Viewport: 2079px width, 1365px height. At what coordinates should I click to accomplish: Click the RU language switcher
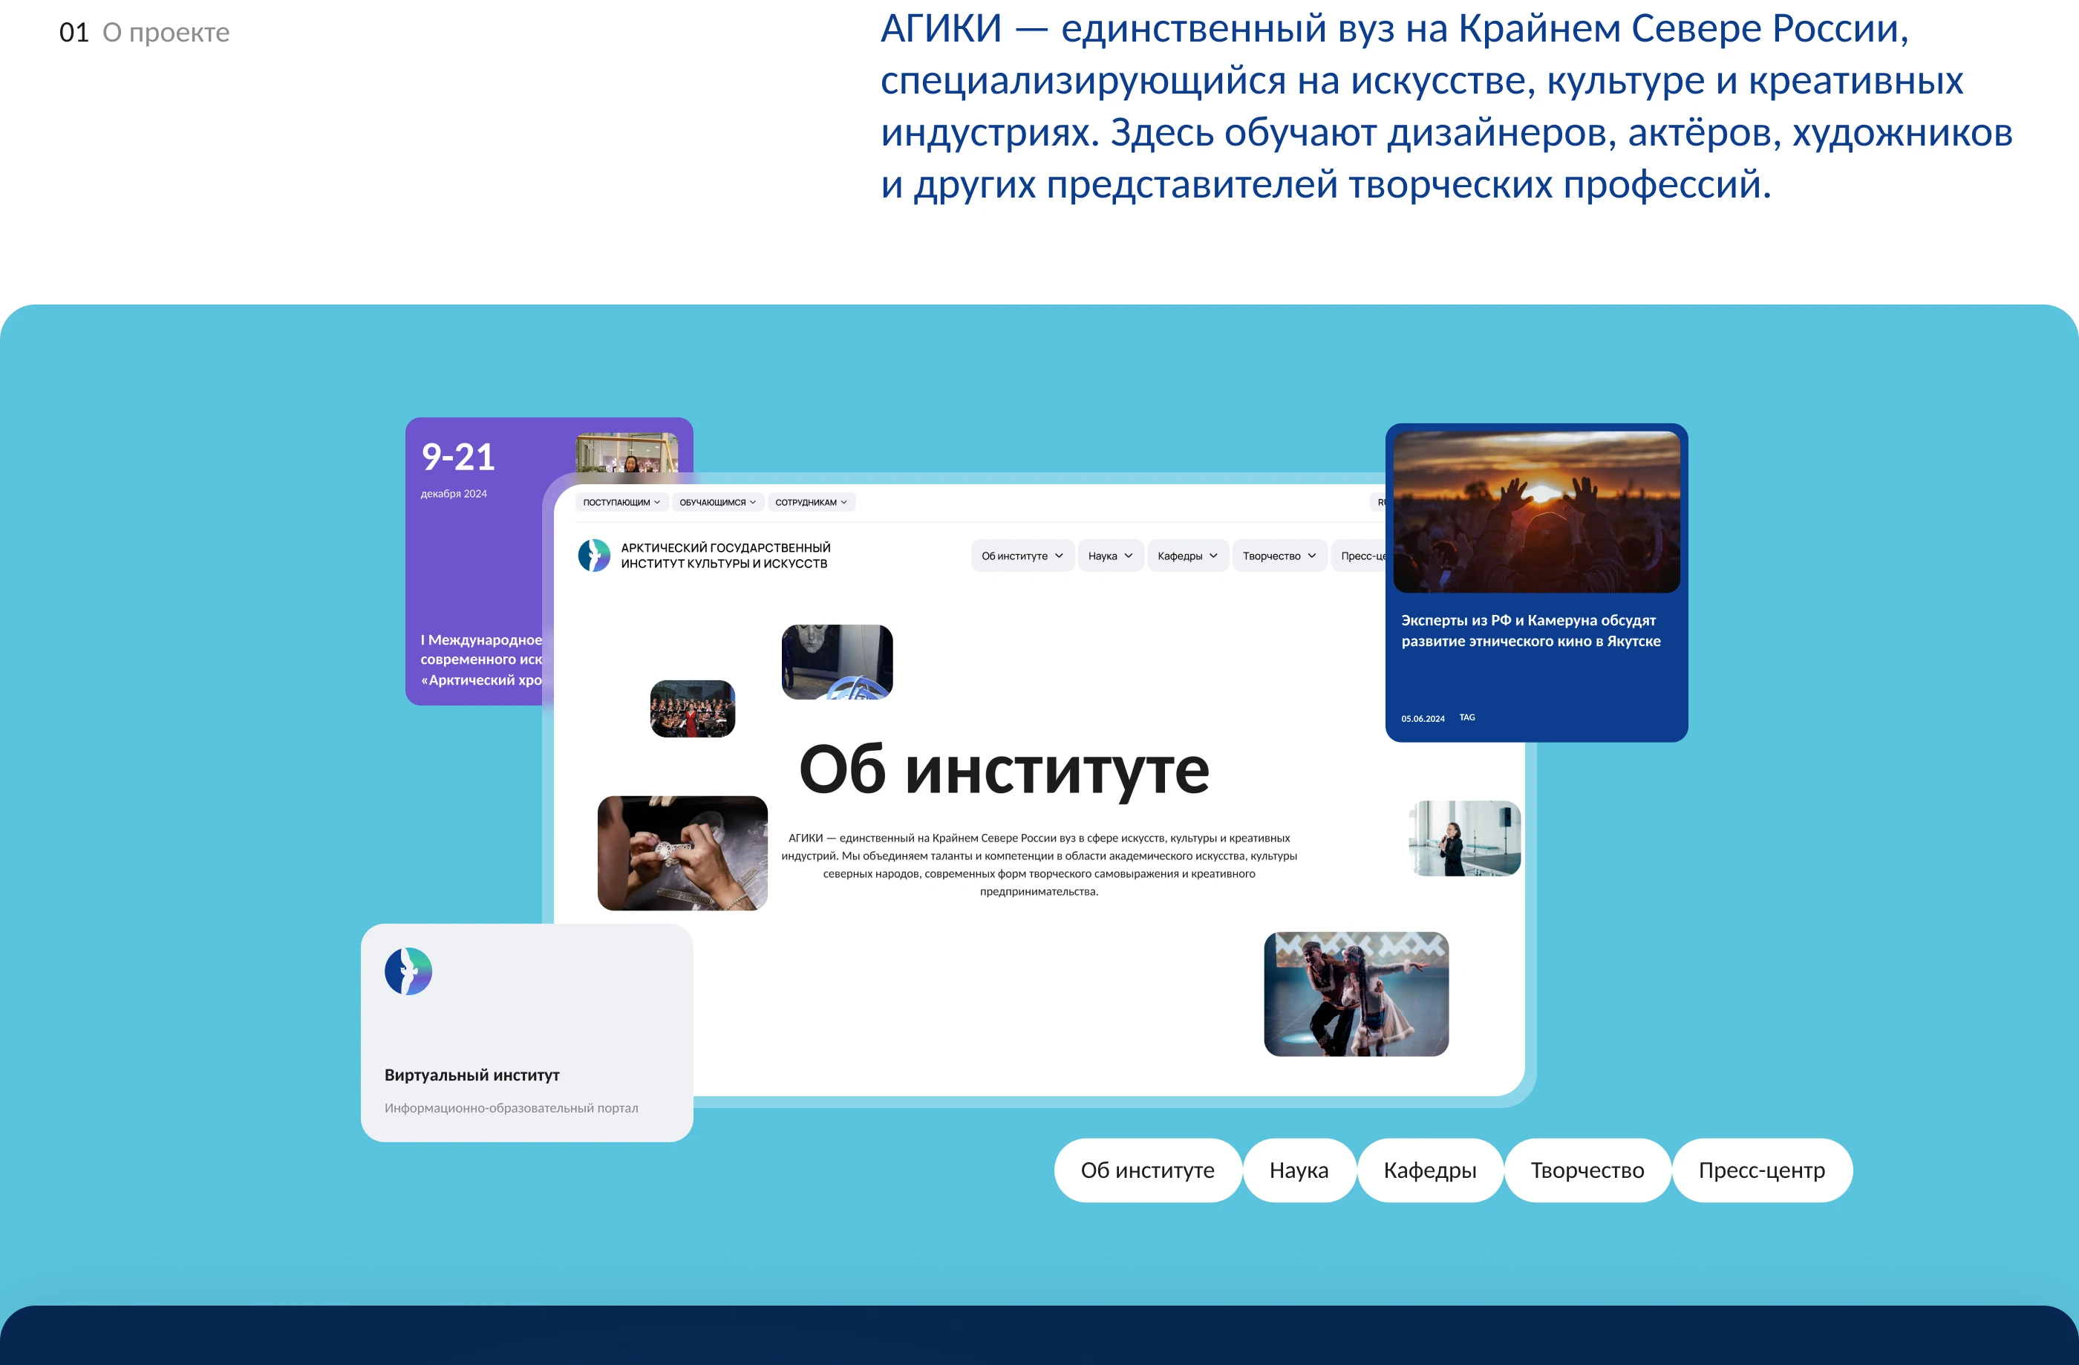tap(1382, 501)
